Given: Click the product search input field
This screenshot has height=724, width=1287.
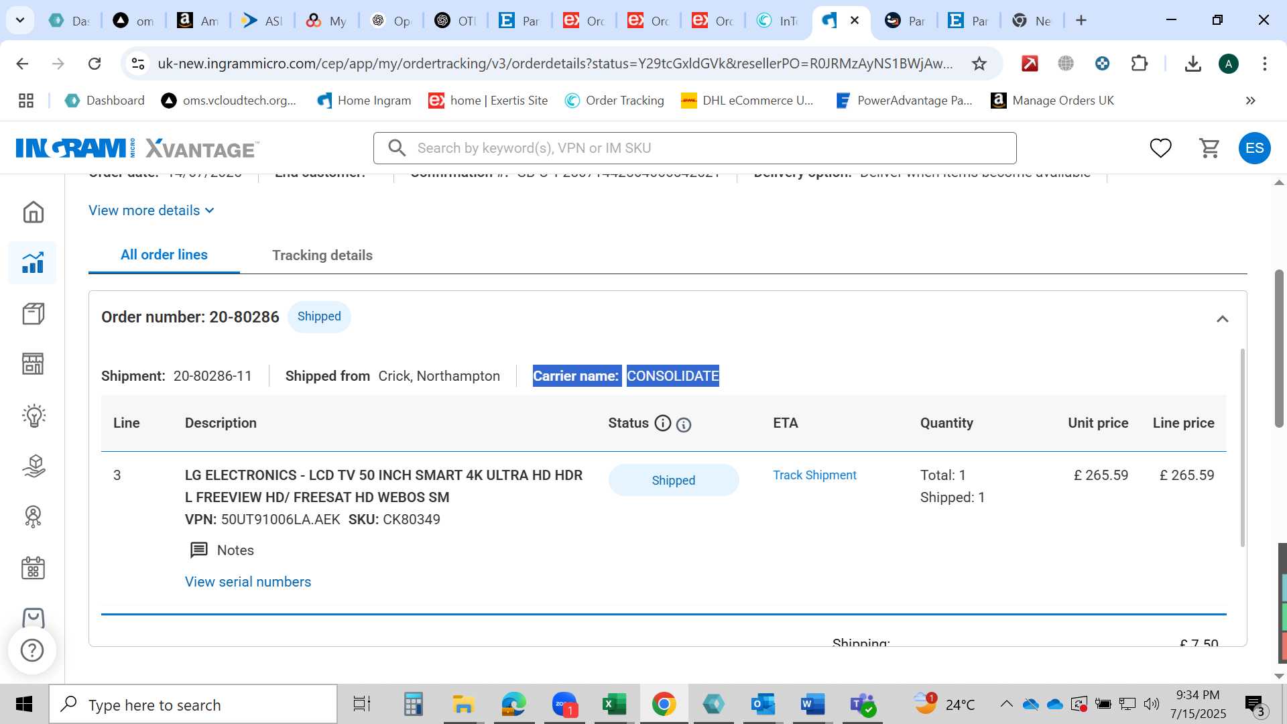Looking at the screenshot, I should [x=694, y=148].
